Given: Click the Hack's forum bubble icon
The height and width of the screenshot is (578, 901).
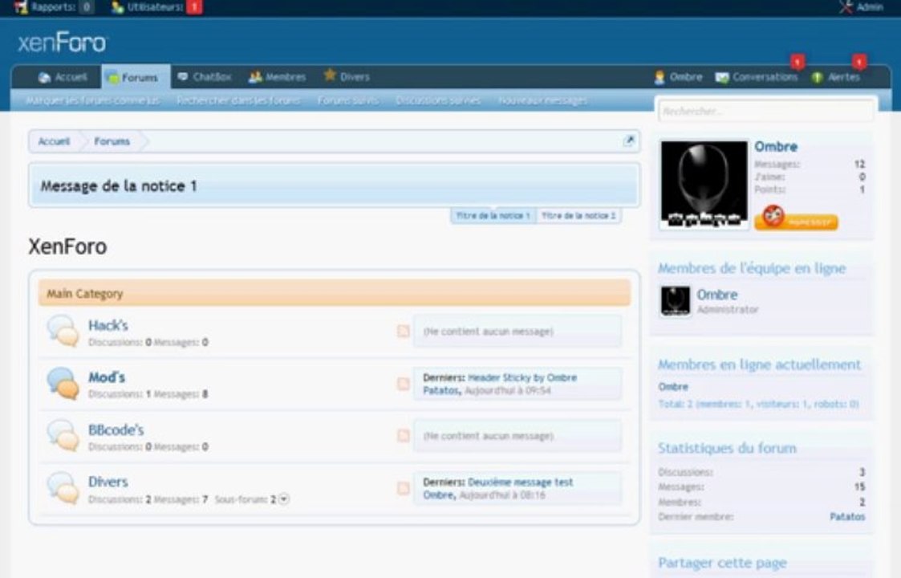Looking at the screenshot, I should click(x=63, y=331).
